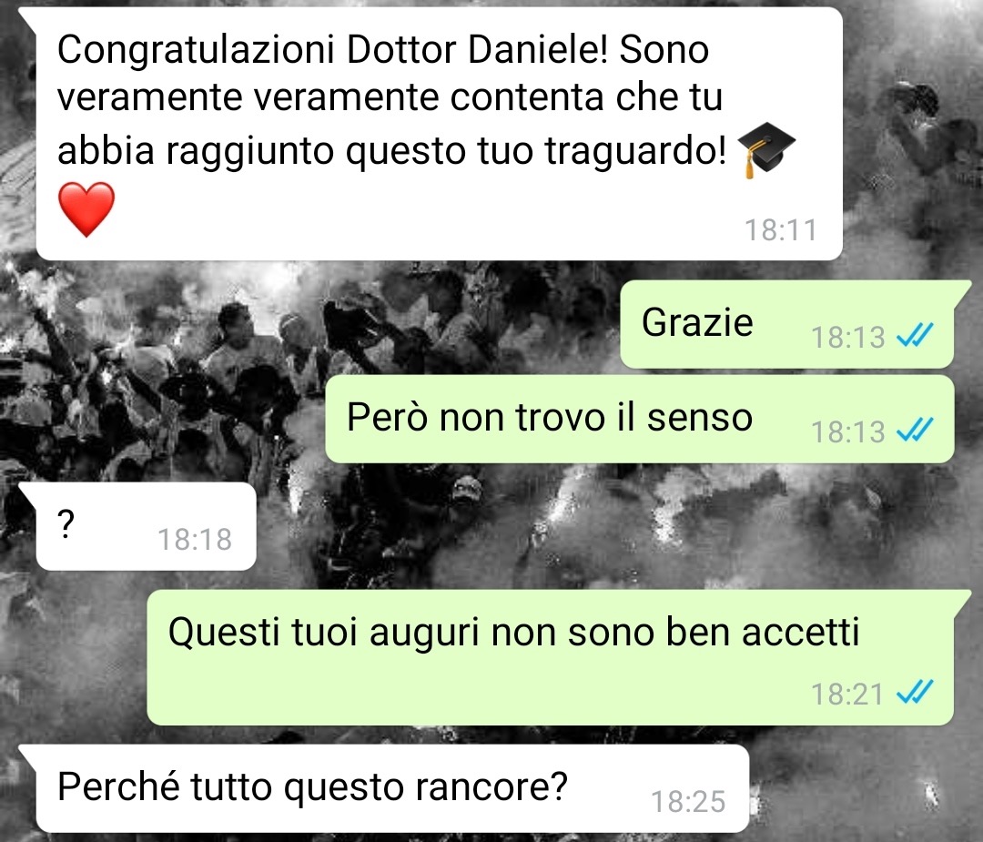The width and height of the screenshot is (983, 842).
Task: Tap read receipt ticks on Grazie
Action: pyautogui.click(x=915, y=335)
